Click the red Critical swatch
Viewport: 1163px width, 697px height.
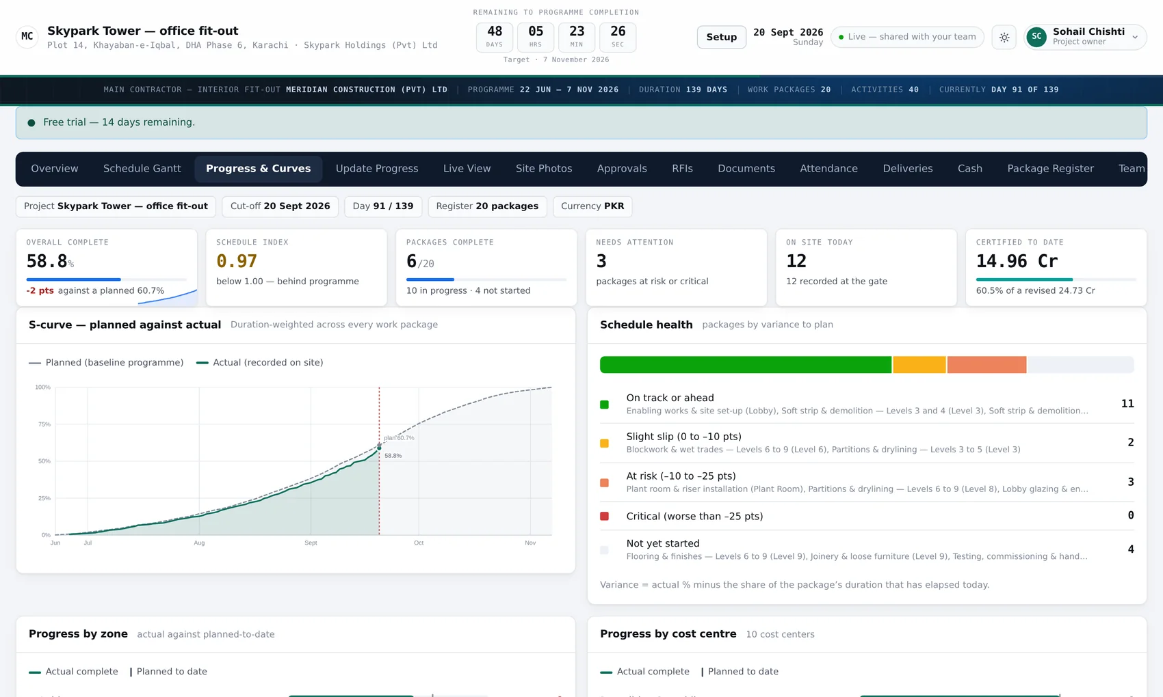coord(604,517)
